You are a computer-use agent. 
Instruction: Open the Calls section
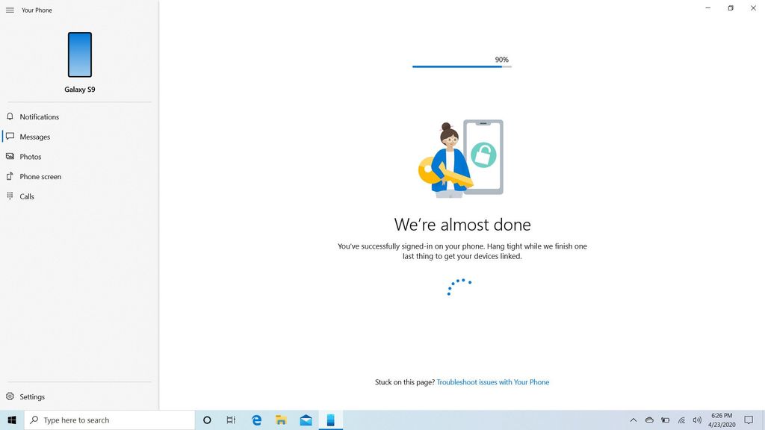(27, 196)
